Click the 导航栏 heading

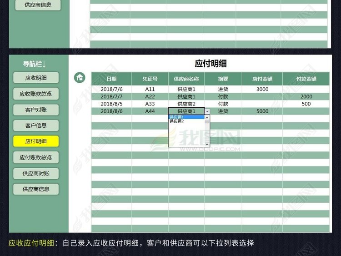(x=35, y=64)
